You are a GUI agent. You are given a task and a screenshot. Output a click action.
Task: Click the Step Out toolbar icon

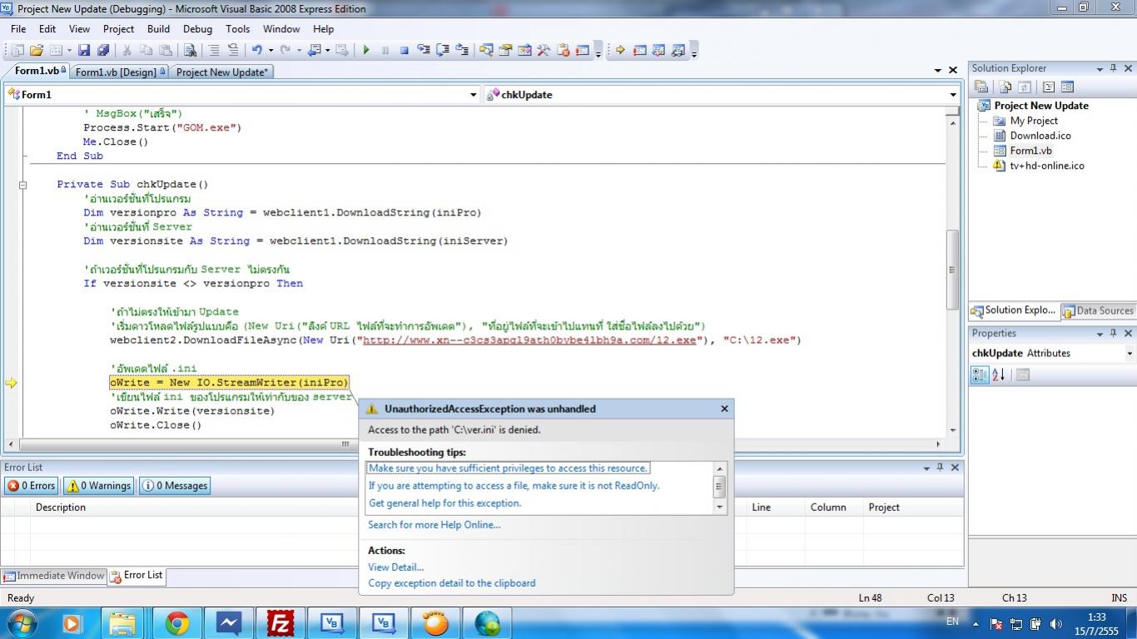[x=462, y=50]
